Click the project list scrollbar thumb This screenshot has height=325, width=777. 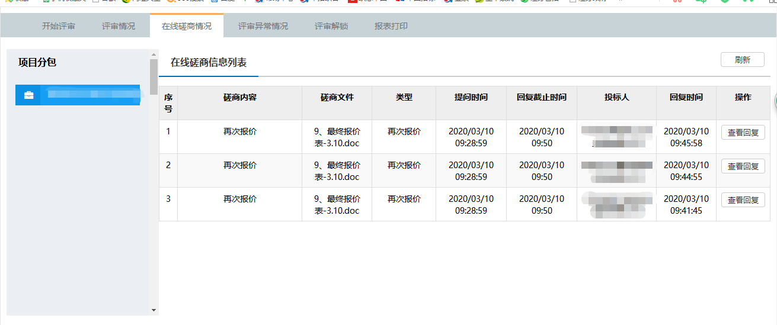pos(154,73)
